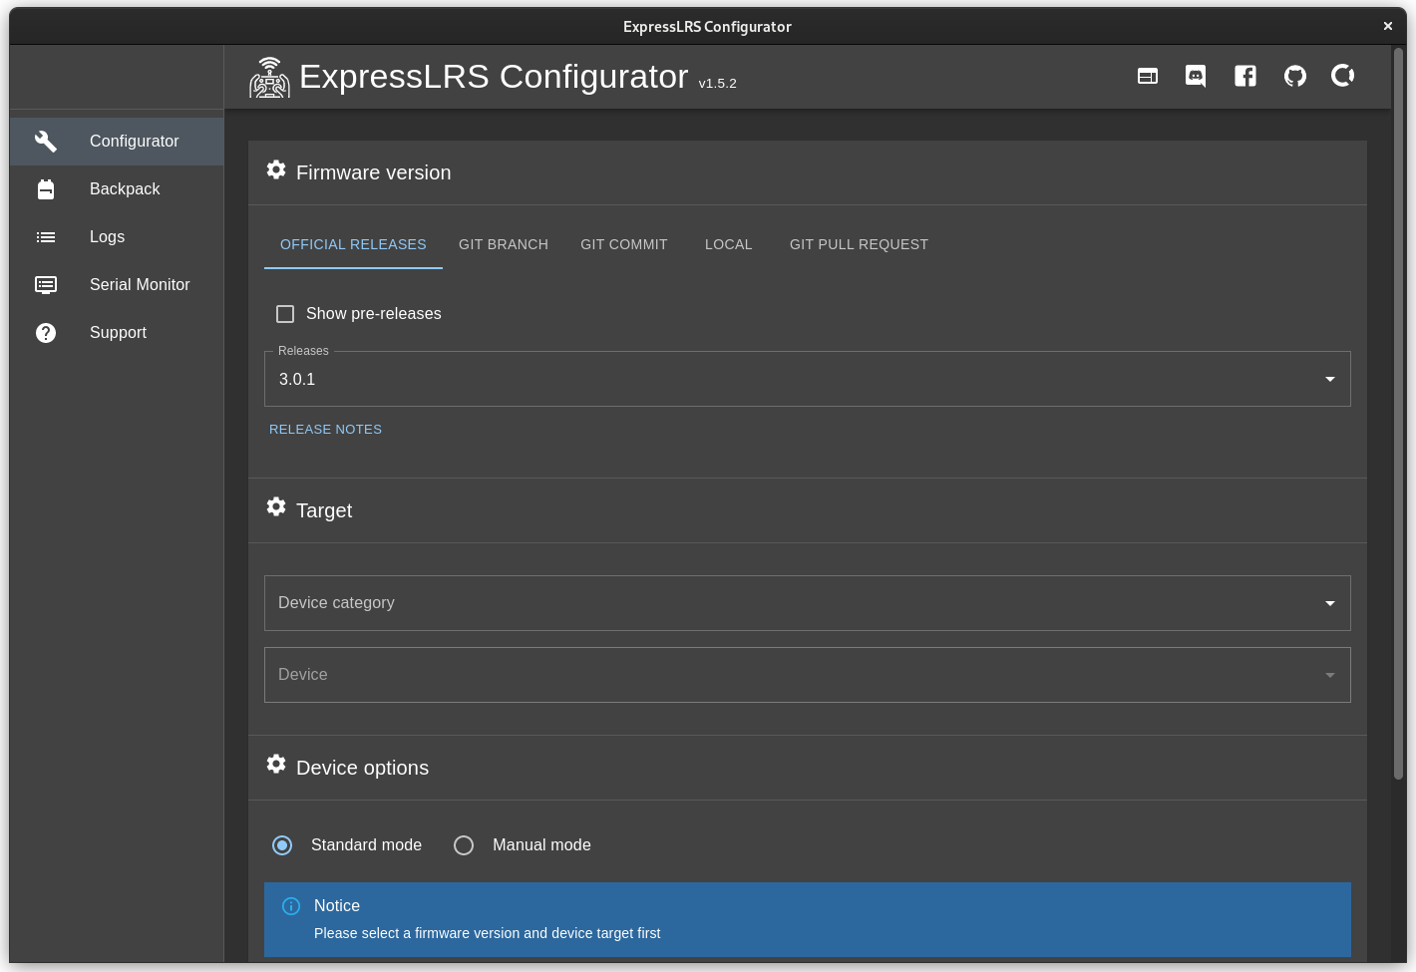Select the Standard mode radio button
1416x972 pixels.
point(282,845)
